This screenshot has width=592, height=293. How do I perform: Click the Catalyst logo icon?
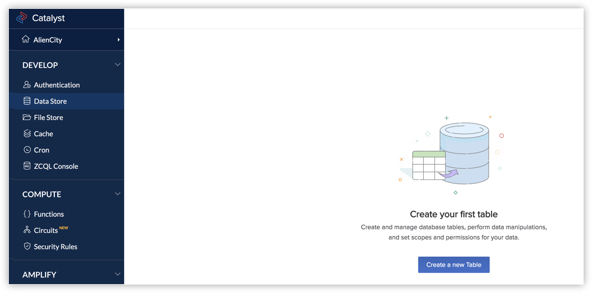22,18
